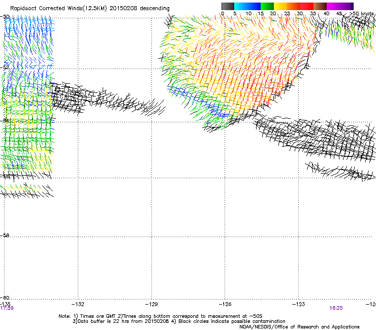Click the '-129' longitude axis label

(151, 304)
